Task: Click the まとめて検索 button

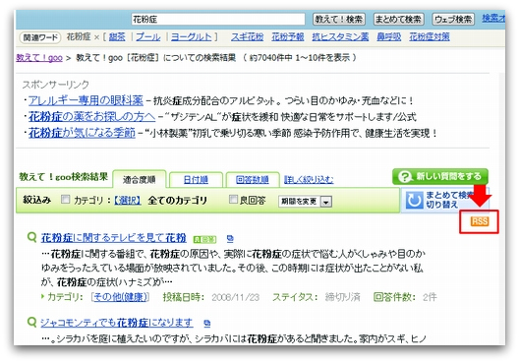Action: (x=398, y=20)
